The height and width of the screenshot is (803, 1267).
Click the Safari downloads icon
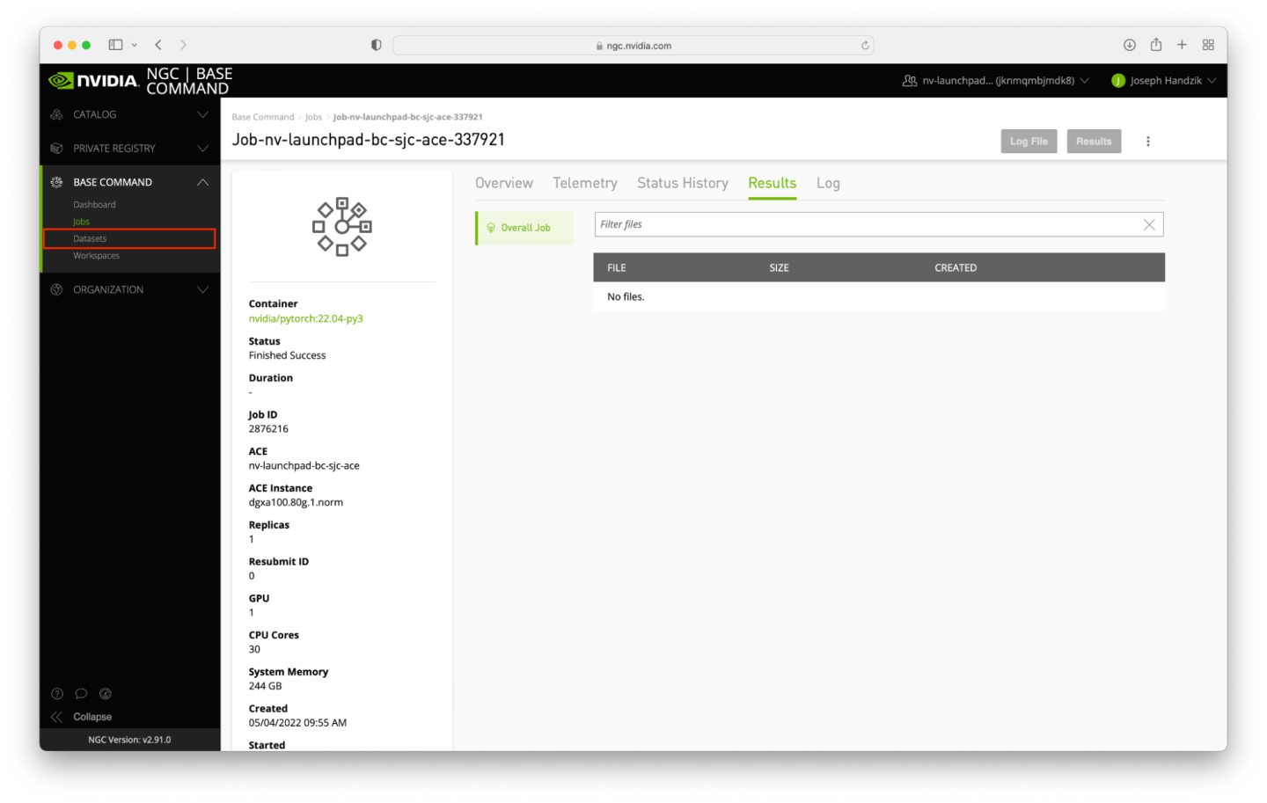click(x=1129, y=45)
